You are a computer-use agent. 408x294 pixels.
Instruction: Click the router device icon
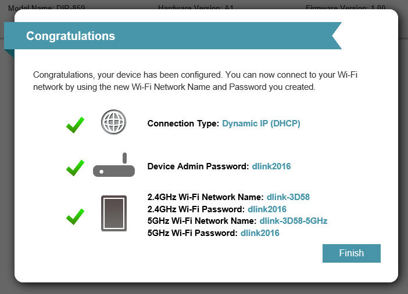114,166
